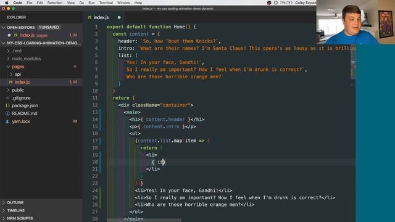Open the Edit menu
This screenshot has height=222, width=395.
click(39, 2)
